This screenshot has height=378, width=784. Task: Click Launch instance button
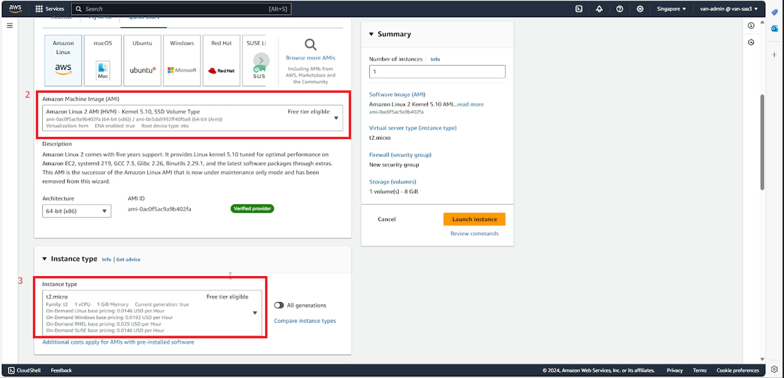point(474,219)
